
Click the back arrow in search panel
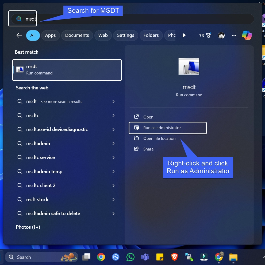(19, 35)
